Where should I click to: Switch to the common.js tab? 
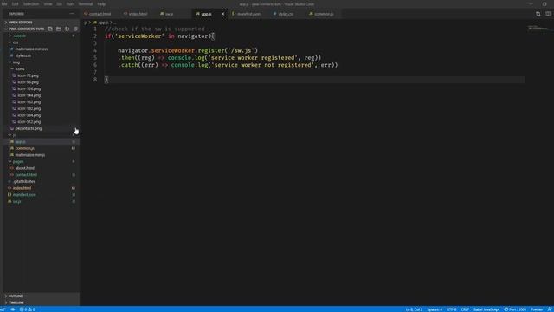point(324,14)
